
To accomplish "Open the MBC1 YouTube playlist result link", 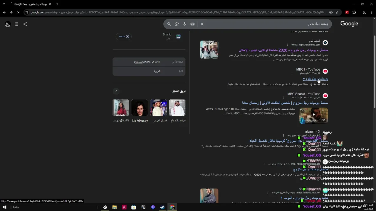I will pyautogui.click(x=315, y=79).
